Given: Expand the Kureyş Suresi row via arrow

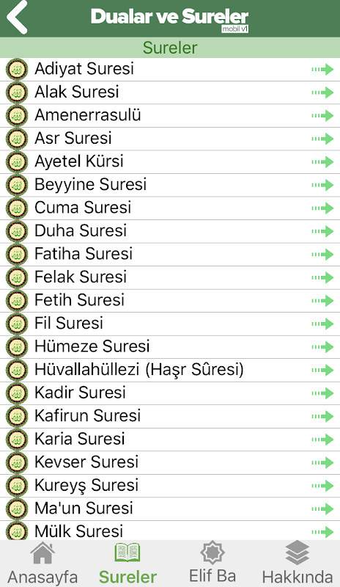Looking at the screenshot, I should (322, 486).
